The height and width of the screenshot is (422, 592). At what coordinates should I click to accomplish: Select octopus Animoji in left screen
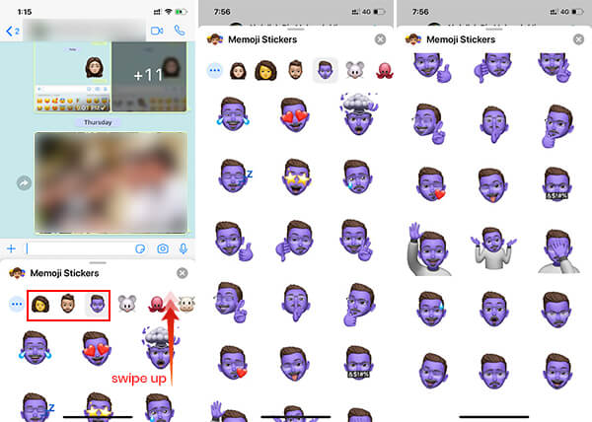(x=156, y=304)
